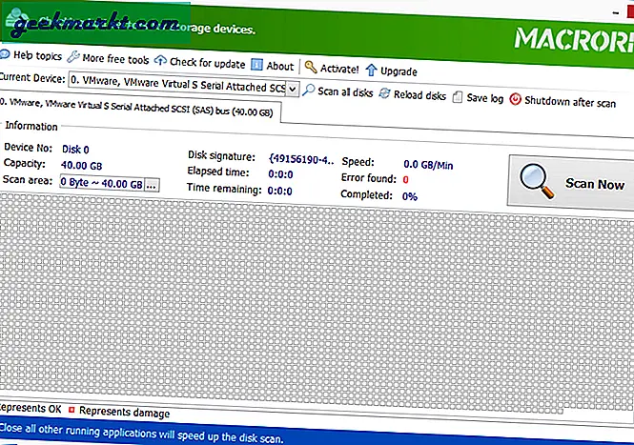Click the MACRORIT logo in the header
The height and width of the screenshot is (445, 634).
point(572,38)
